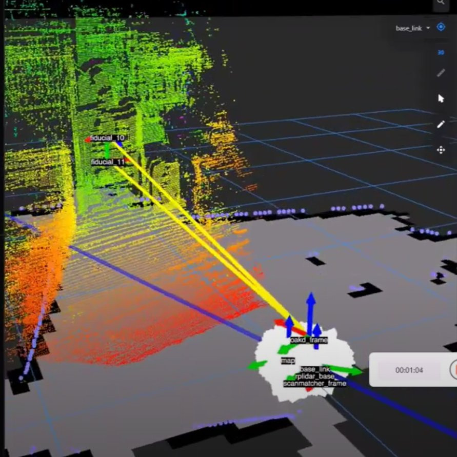Select the scanmatcher_frame label
This screenshot has height=457, width=457.
click(x=314, y=383)
